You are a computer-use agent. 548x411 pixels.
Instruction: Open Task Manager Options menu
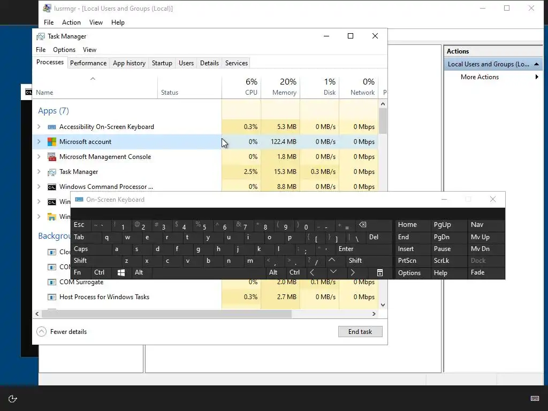64,50
